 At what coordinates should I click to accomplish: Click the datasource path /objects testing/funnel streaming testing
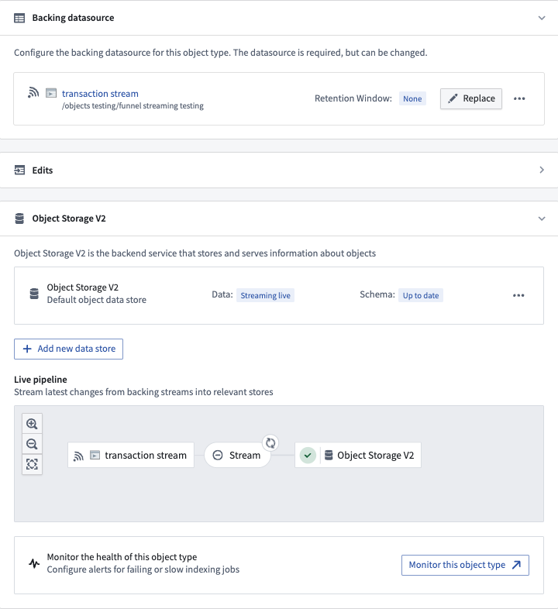[133, 105]
